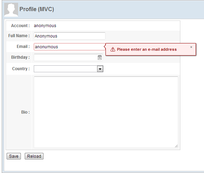Click the Country field label
This screenshot has height=173, width=204.
(21, 69)
